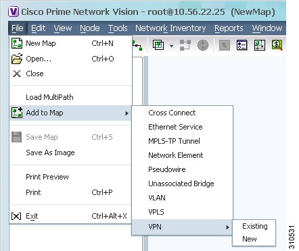This screenshot has height=251, width=299.
Task: Click the Open folder icon
Action: coord(17,59)
